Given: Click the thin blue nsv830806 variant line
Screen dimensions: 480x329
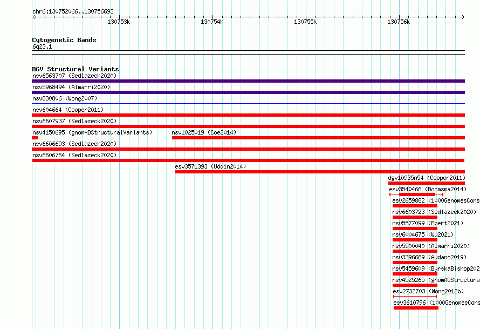Looking at the screenshot, I should click(x=248, y=104).
